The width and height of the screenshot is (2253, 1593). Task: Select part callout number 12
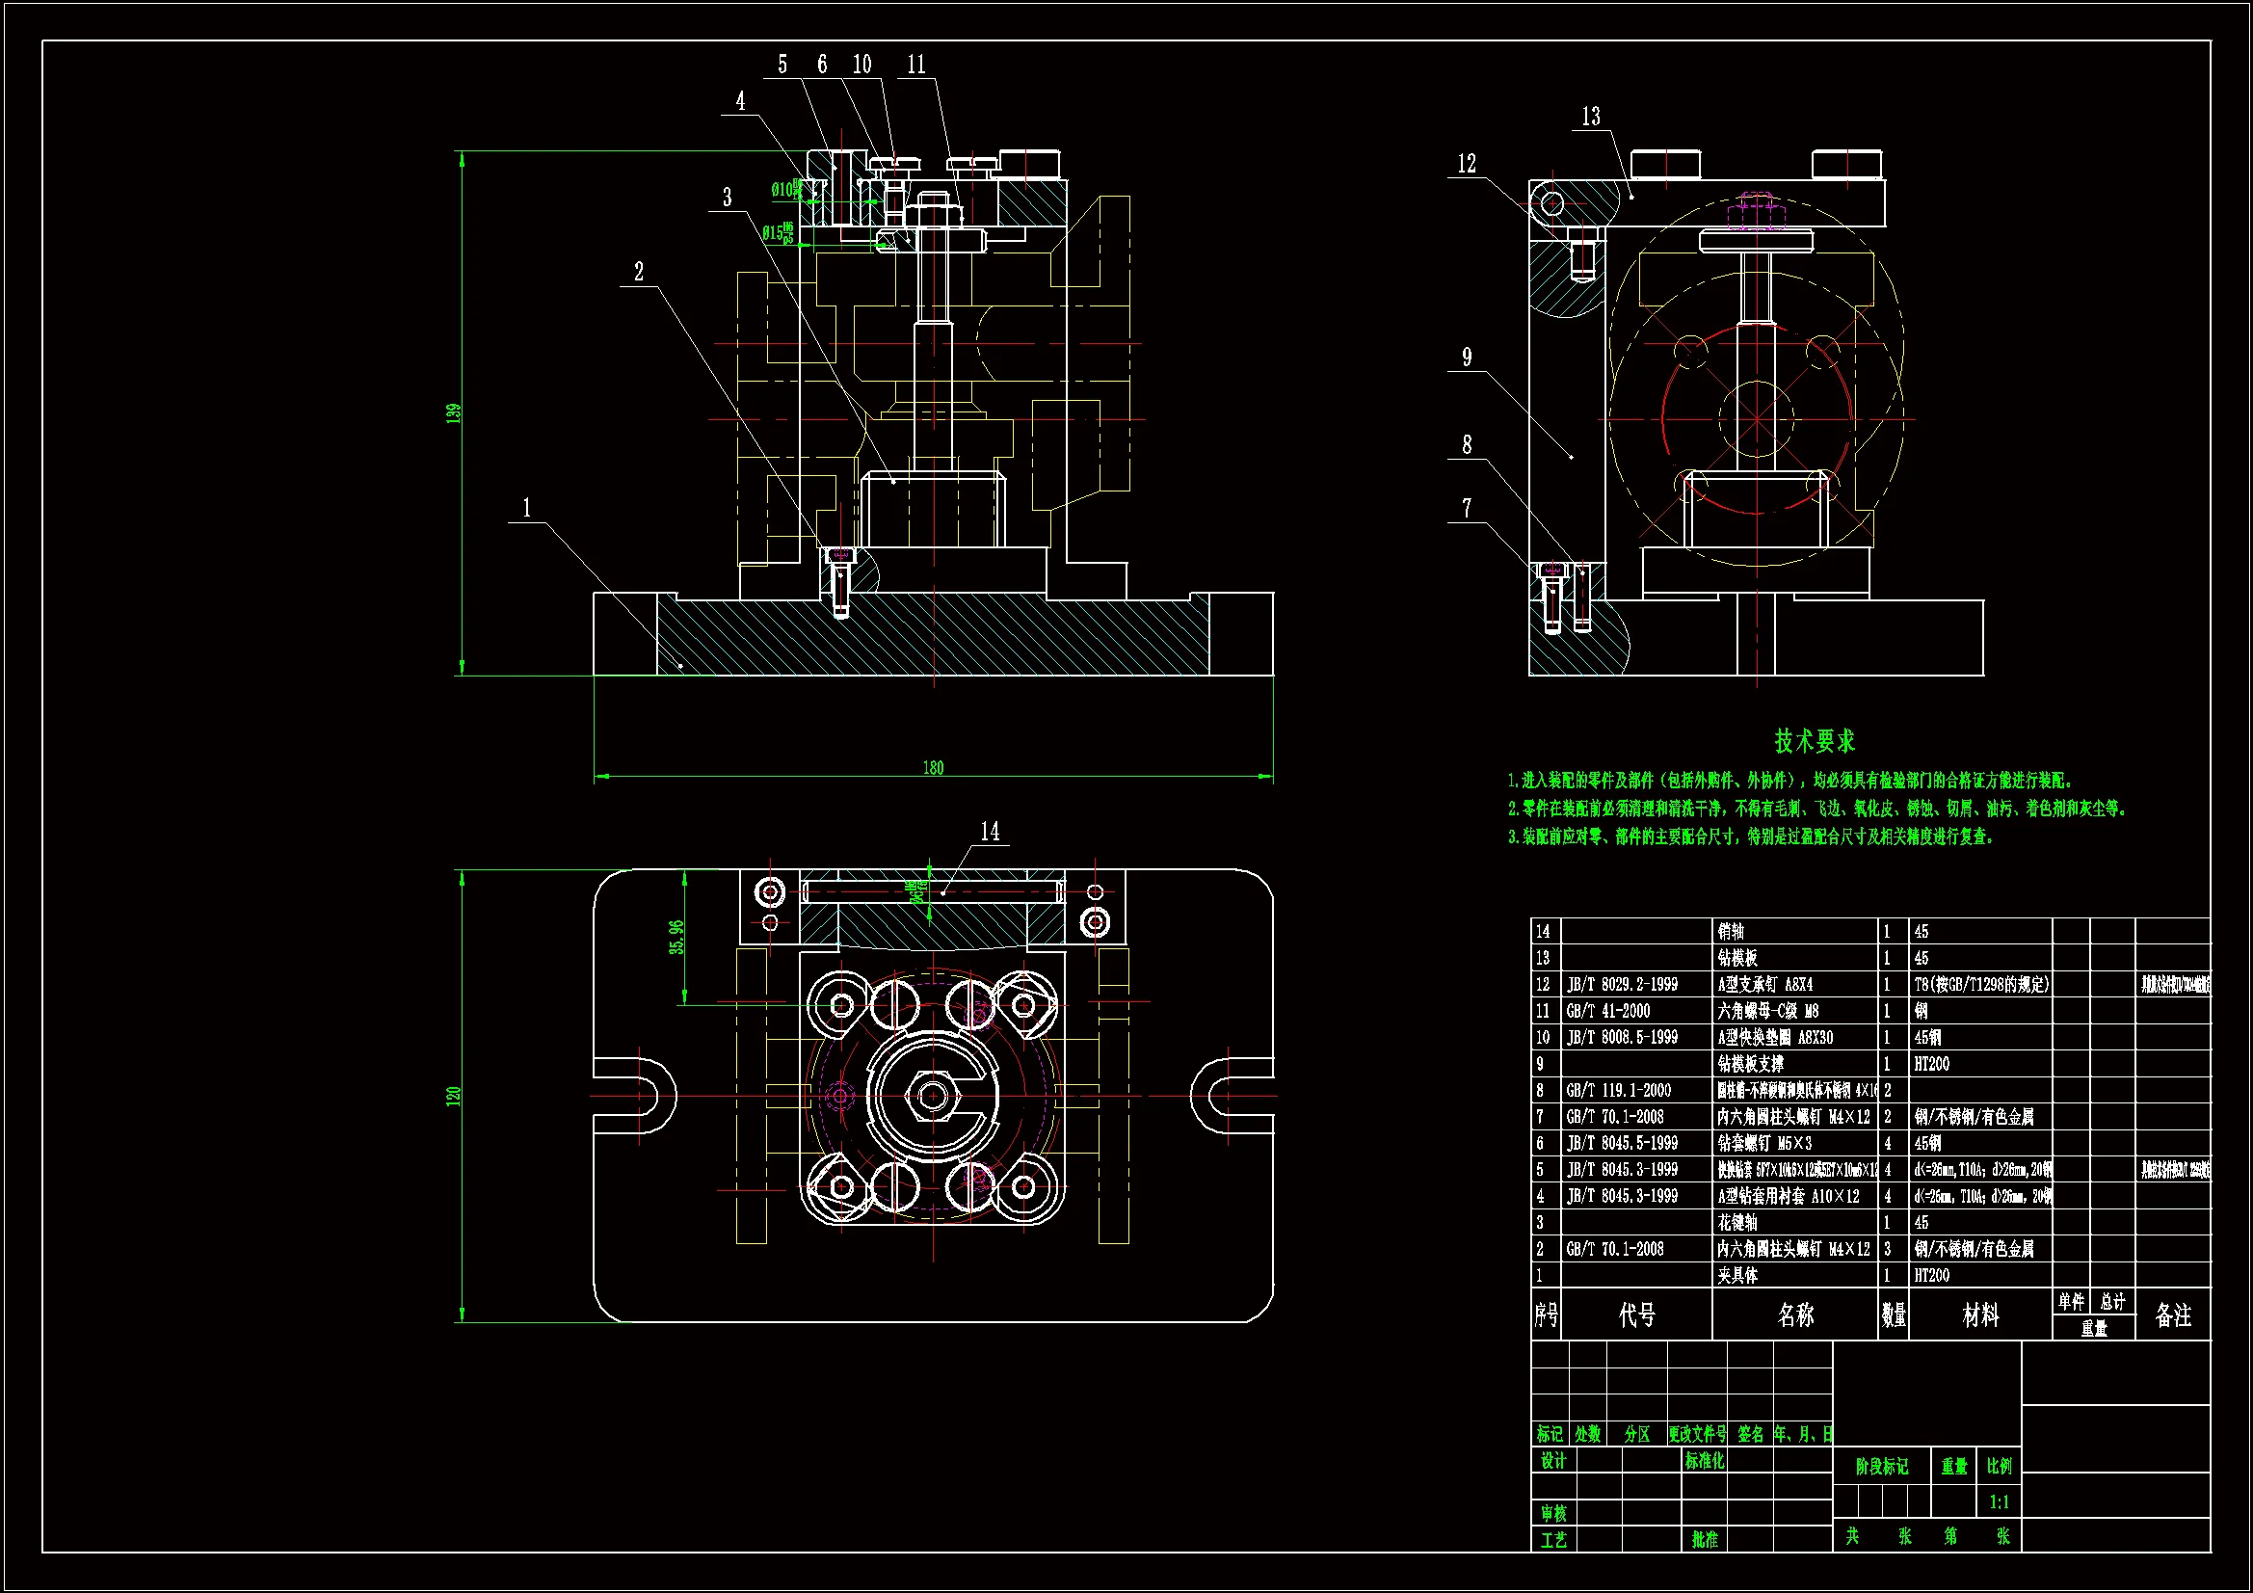[x=1467, y=164]
